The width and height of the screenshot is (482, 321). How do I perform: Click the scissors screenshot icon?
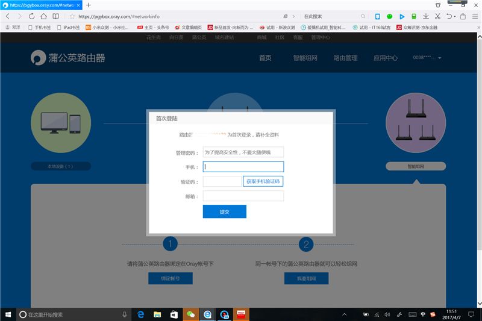438,16
